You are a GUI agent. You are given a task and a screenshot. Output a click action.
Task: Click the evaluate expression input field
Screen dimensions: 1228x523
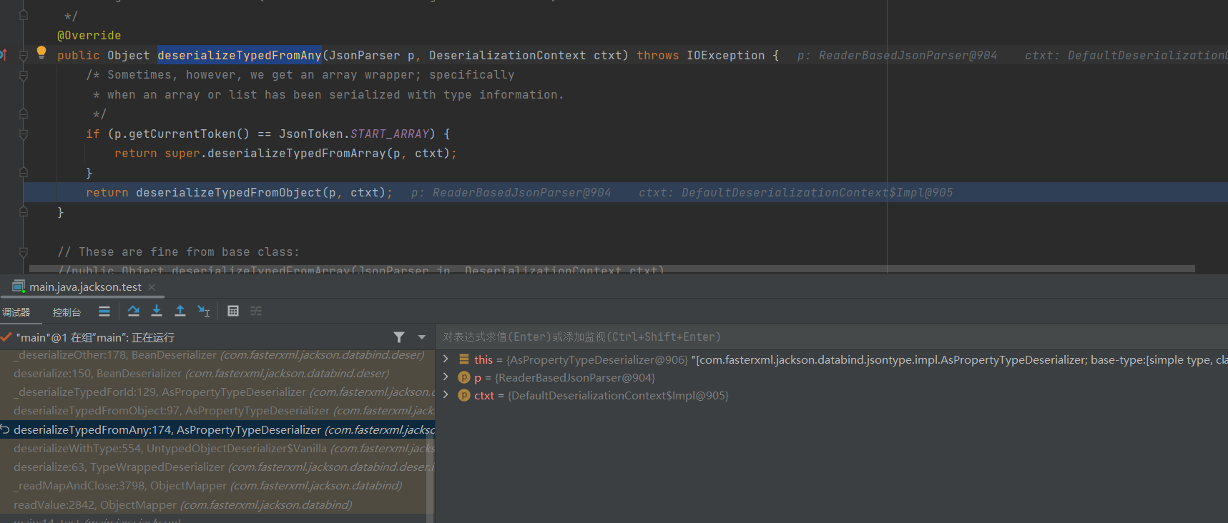click(832, 337)
